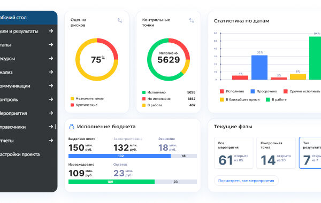Click Текущие фазы heading
Screen dimensions: 321x203
[233, 127]
